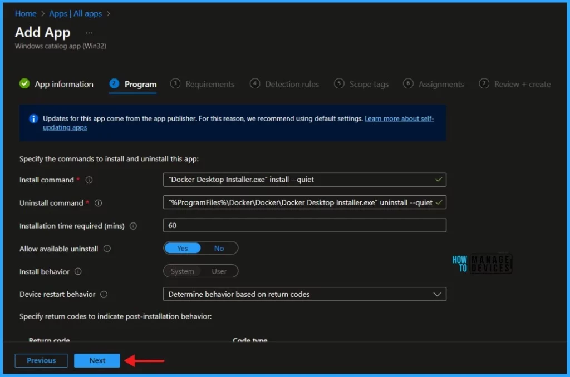The image size is (570, 377).
Task: Click the step 3 circle for Requirements
Action: pyautogui.click(x=175, y=83)
